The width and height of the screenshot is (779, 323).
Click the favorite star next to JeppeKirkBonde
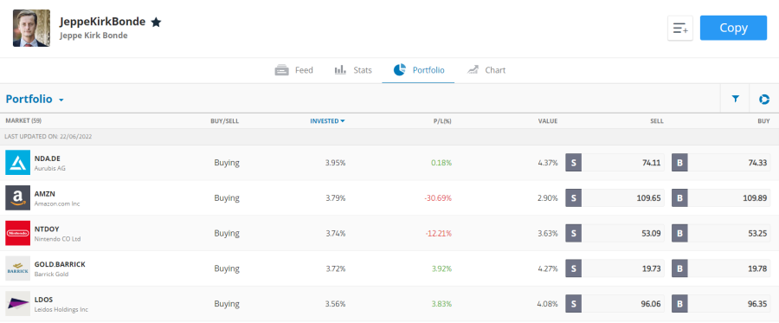pos(156,23)
